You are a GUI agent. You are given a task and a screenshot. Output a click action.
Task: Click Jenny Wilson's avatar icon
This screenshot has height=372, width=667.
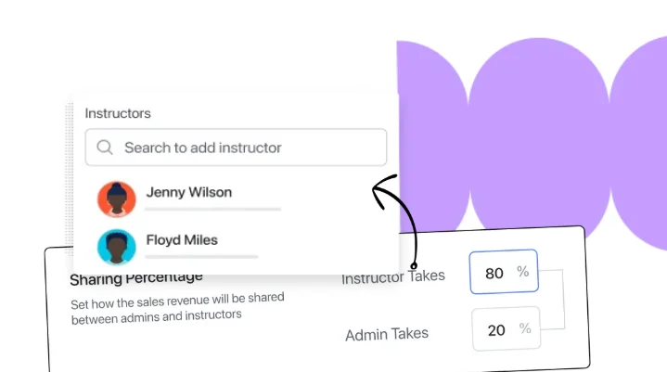click(x=116, y=199)
